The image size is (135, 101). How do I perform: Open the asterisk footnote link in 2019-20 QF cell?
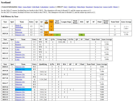[x=71, y=69]
